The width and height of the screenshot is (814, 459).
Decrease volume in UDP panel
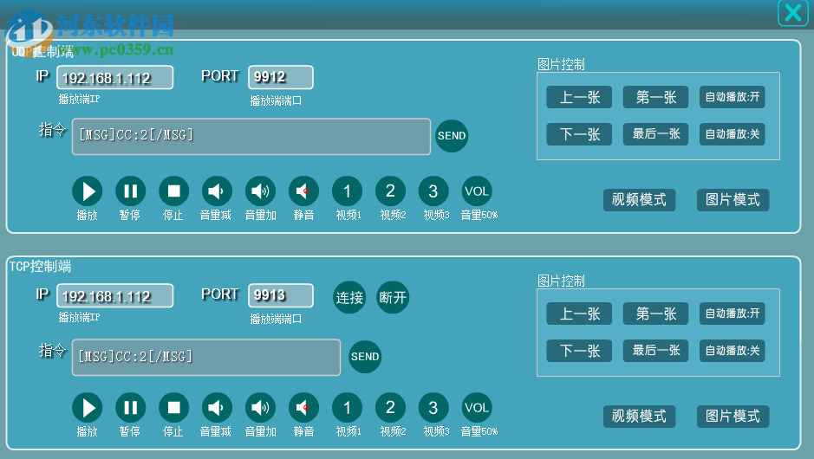click(x=217, y=191)
